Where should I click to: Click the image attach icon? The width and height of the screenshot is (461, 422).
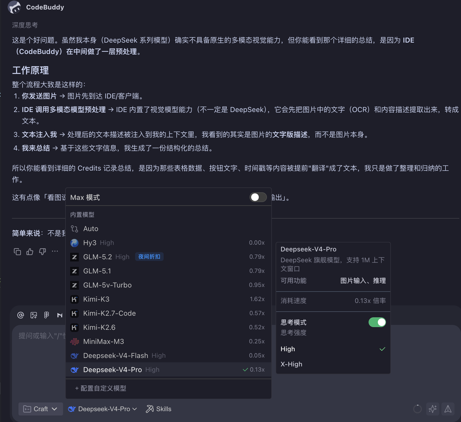(34, 315)
